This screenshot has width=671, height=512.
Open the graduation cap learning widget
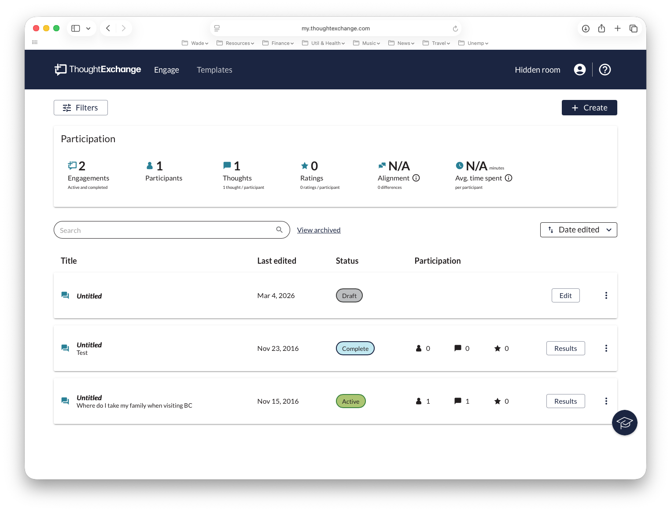click(624, 423)
